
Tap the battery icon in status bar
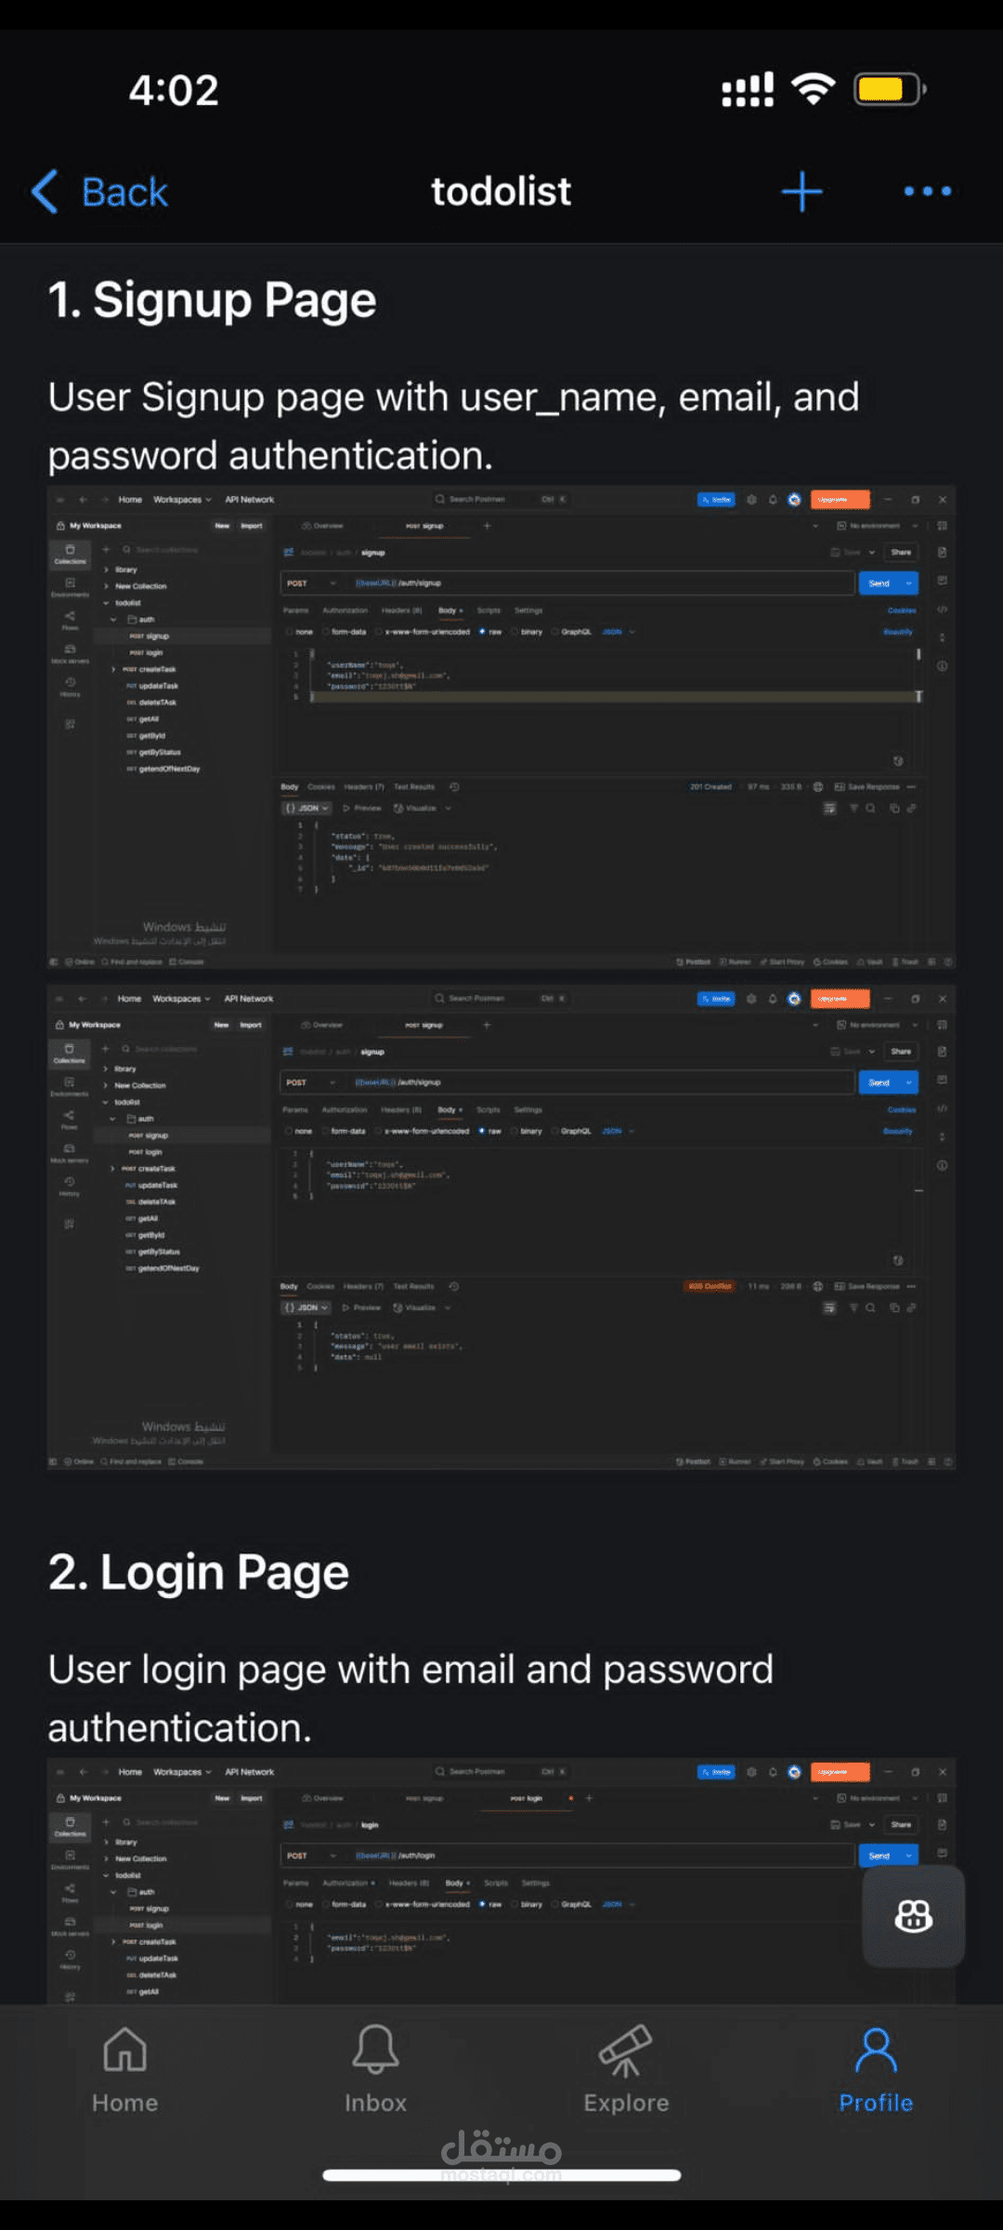(890, 89)
